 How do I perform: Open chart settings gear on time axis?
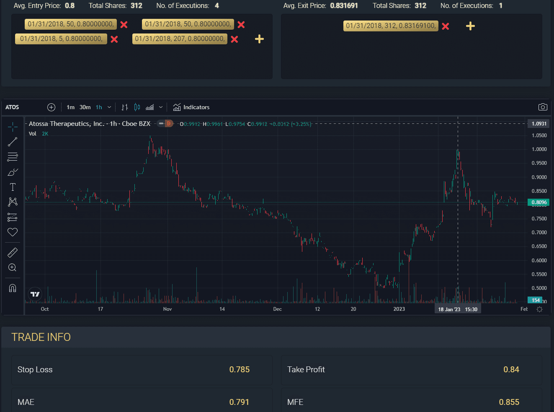point(539,310)
